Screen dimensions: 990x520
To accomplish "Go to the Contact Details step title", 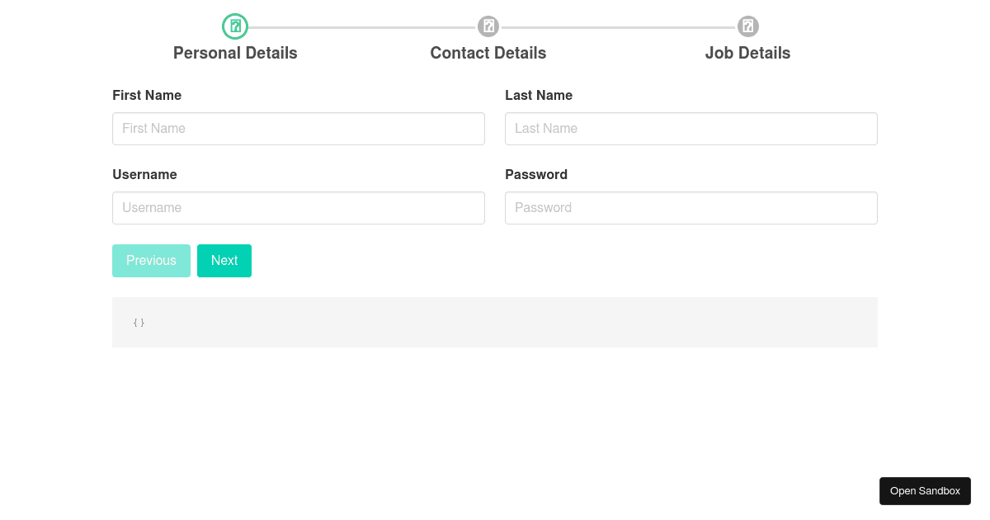I will coord(488,53).
